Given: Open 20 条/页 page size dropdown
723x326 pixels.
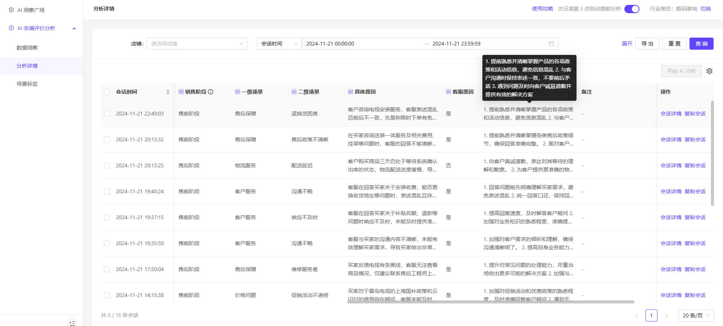Looking at the screenshot, I should point(696,315).
